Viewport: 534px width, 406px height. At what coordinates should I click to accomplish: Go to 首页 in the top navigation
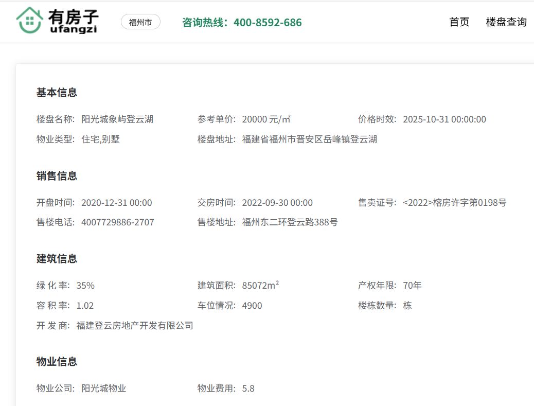[x=459, y=22]
